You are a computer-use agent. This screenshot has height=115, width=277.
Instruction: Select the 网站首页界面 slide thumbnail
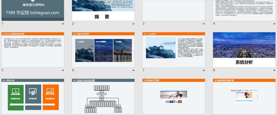(x=174, y=97)
